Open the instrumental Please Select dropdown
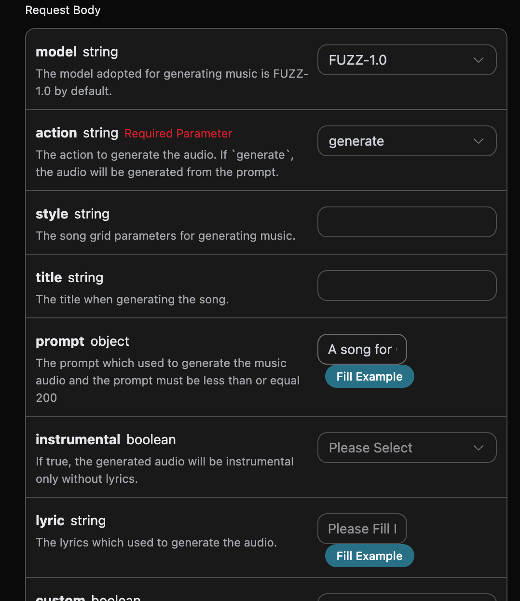This screenshot has height=601, width=520. click(x=407, y=448)
